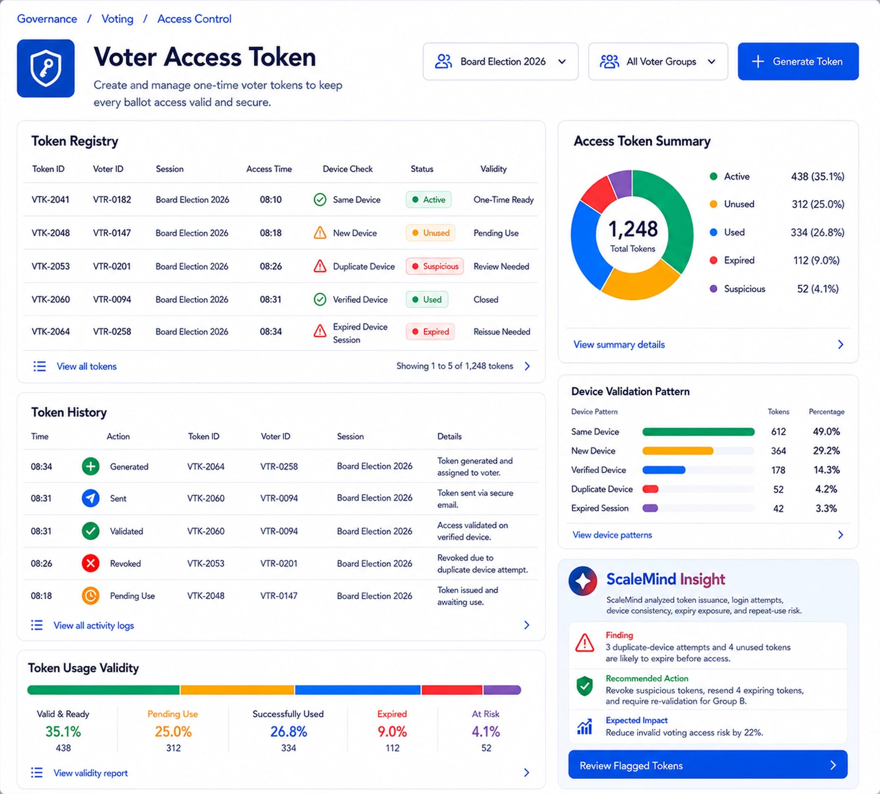Open View summary details link
Screen dimensions: 880x794
click(x=619, y=345)
